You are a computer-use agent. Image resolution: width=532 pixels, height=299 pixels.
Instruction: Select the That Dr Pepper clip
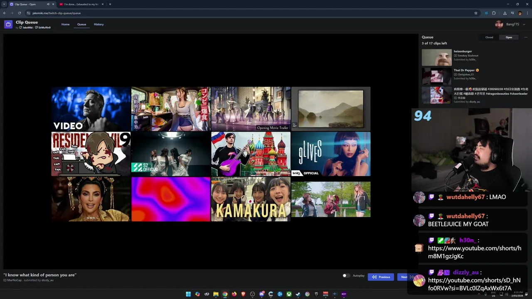[x=475, y=76]
